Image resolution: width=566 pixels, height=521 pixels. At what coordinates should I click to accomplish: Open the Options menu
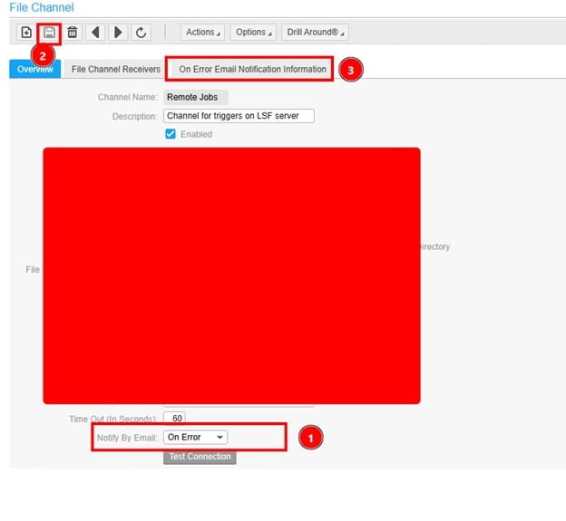click(253, 33)
